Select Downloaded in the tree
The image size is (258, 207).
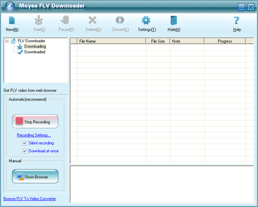point(35,52)
